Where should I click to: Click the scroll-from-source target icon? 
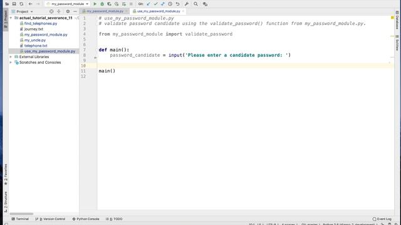(x=51, y=11)
